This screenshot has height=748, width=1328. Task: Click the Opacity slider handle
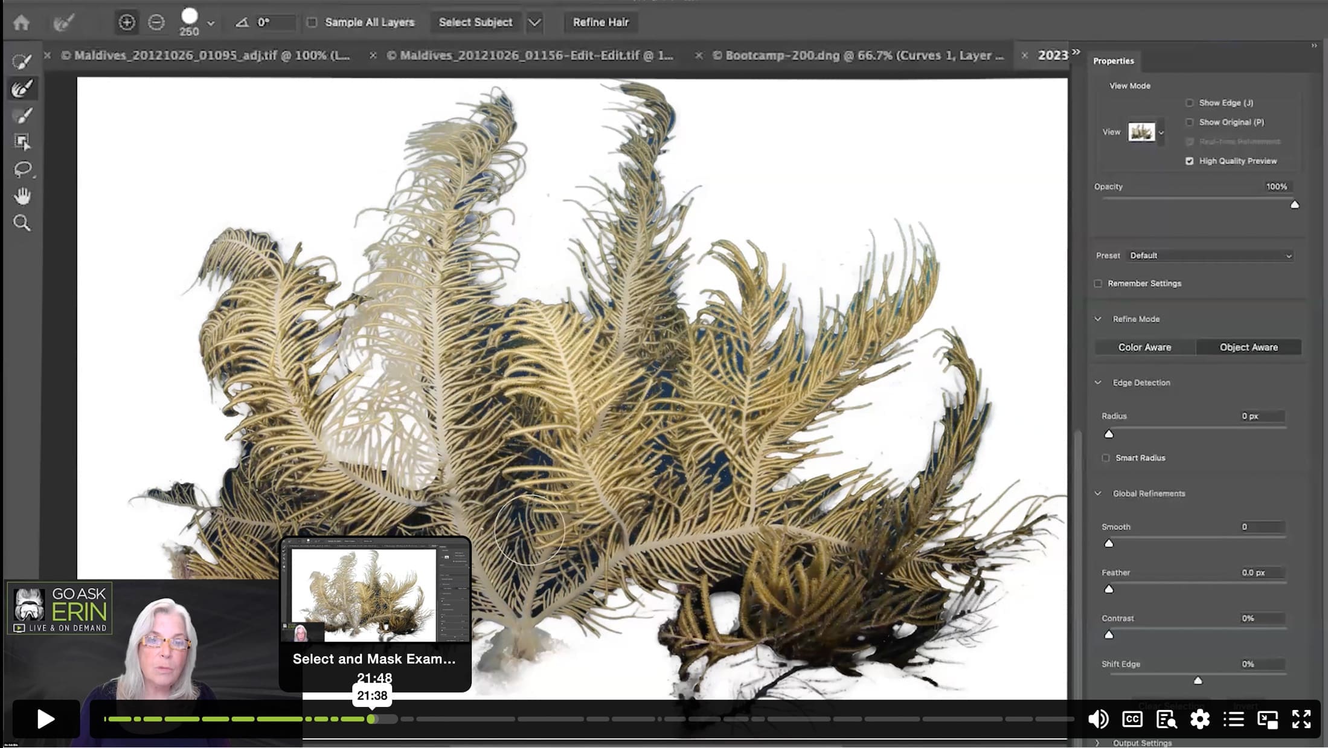click(x=1294, y=205)
